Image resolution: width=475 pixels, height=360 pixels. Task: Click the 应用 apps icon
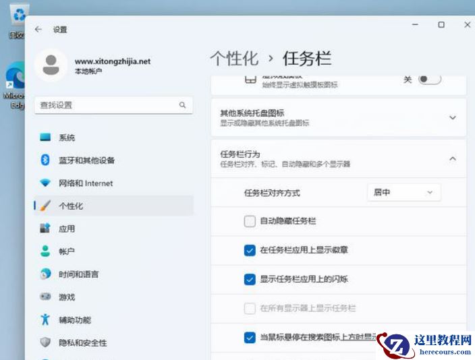click(x=45, y=229)
